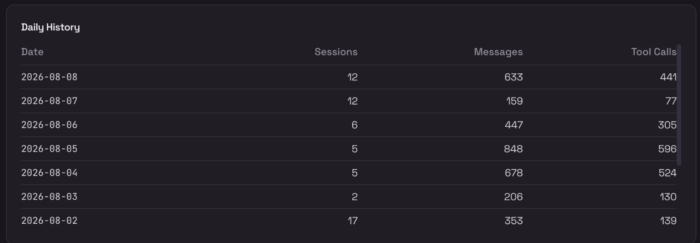The height and width of the screenshot is (243, 700).
Task: Click the 596 tool calls value
Action: tap(667, 149)
